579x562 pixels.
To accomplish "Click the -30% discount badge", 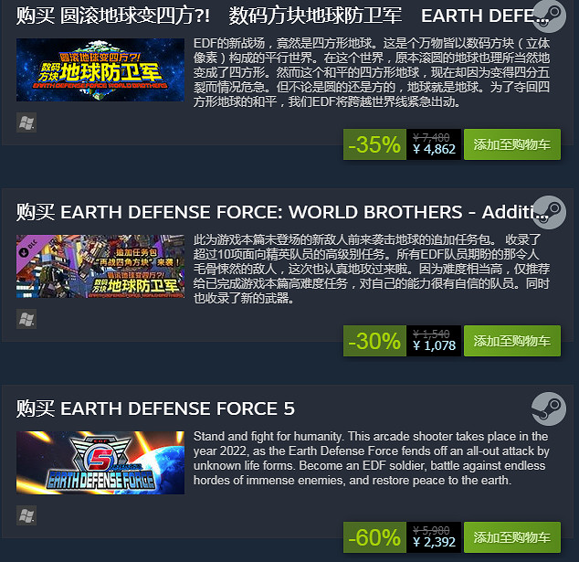I will click(x=374, y=341).
